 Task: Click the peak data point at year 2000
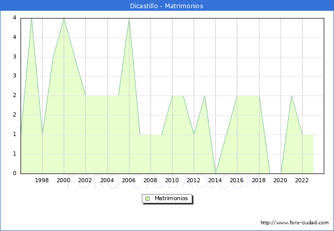click(x=64, y=18)
